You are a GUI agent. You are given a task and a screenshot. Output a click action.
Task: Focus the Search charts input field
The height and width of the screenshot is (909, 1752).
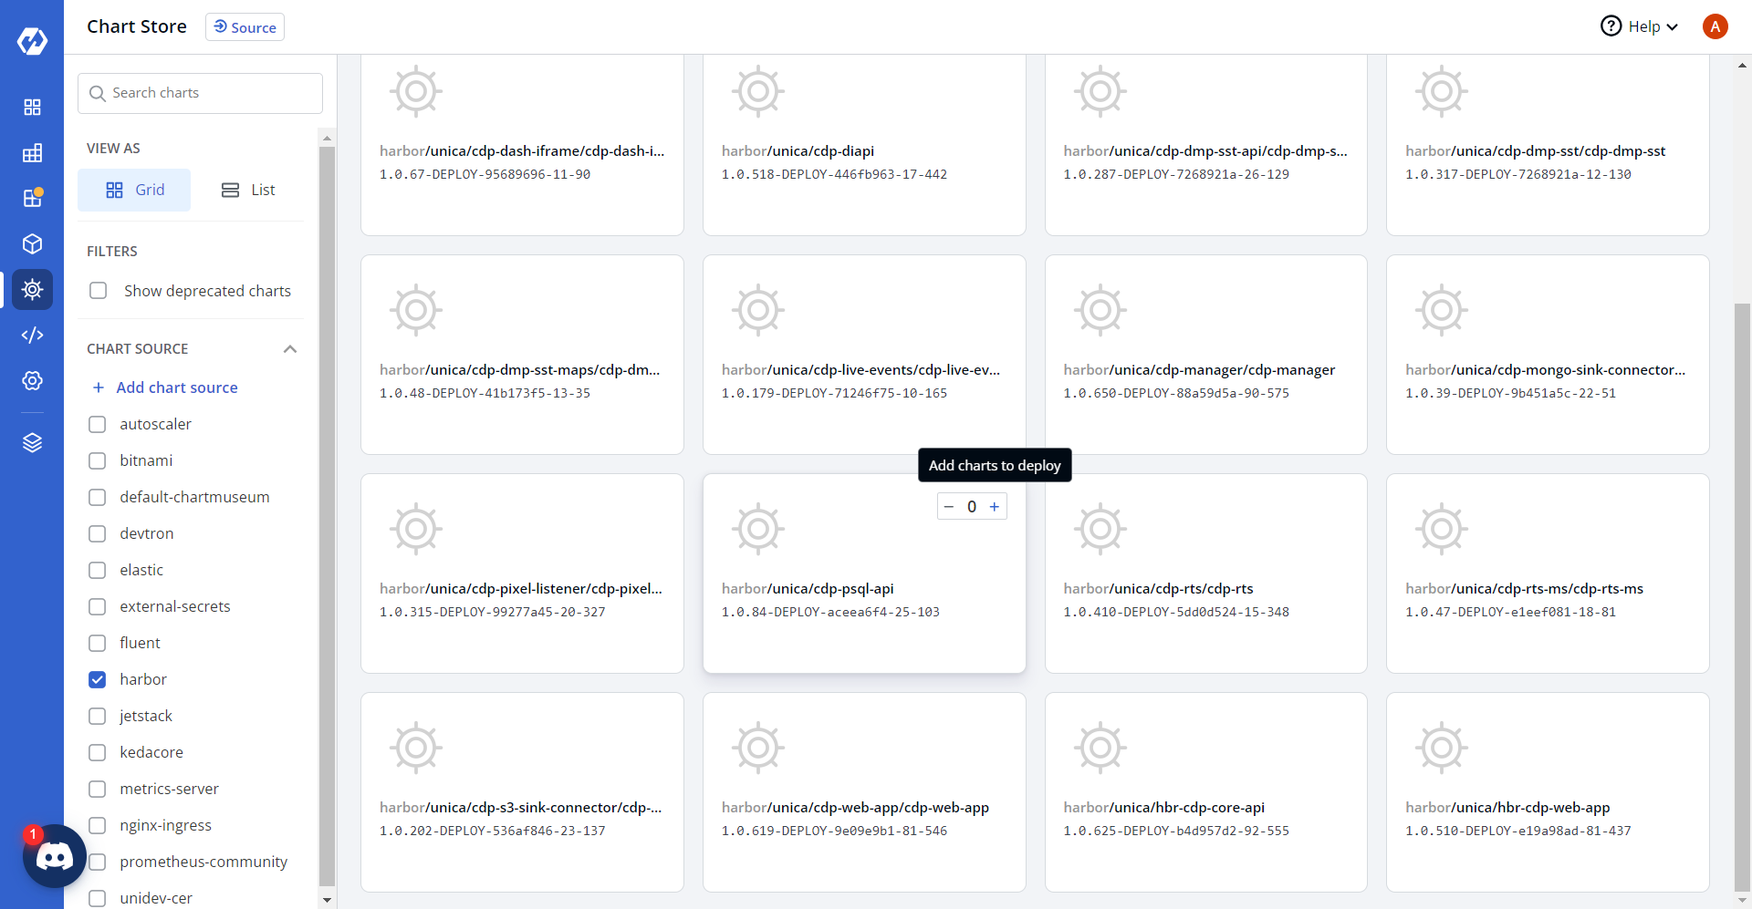point(200,93)
